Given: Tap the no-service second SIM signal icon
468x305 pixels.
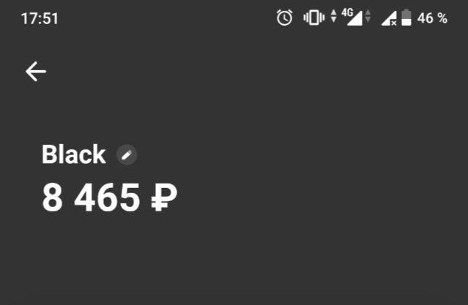Looking at the screenshot, I should tap(390, 18).
